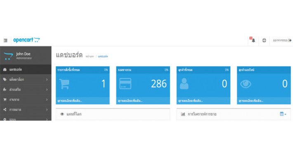Open the notifications bell icon

253,40
